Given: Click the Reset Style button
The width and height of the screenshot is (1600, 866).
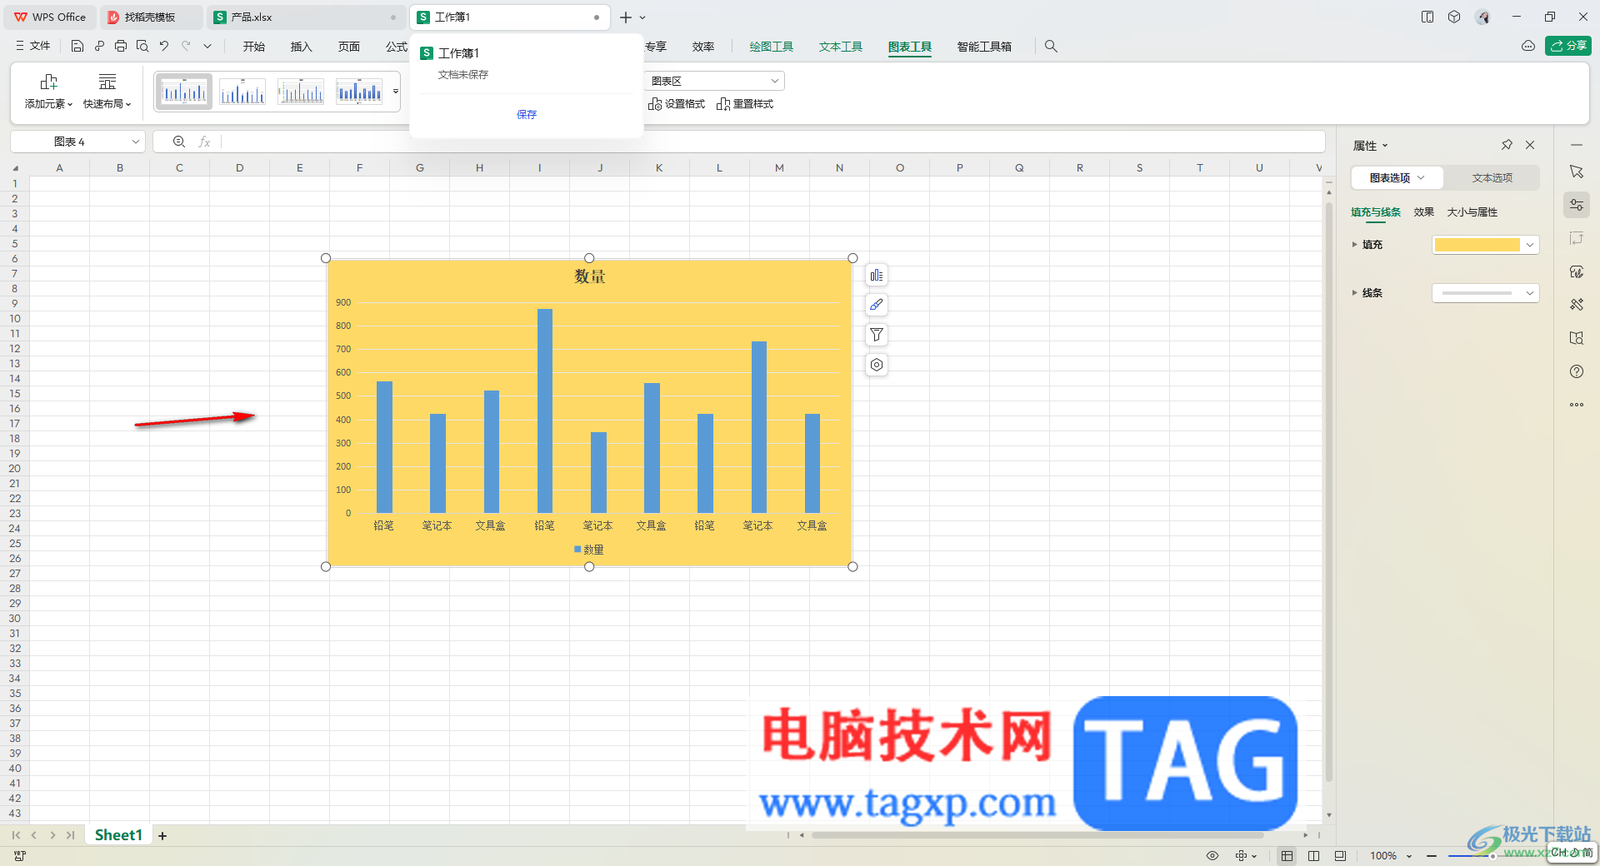Looking at the screenshot, I should [745, 104].
